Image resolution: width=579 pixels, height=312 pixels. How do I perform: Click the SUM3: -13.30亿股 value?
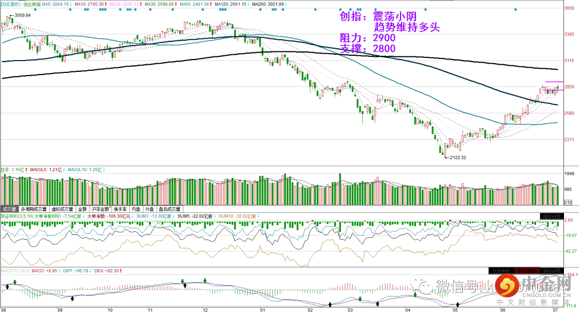(x=154, y=217)
